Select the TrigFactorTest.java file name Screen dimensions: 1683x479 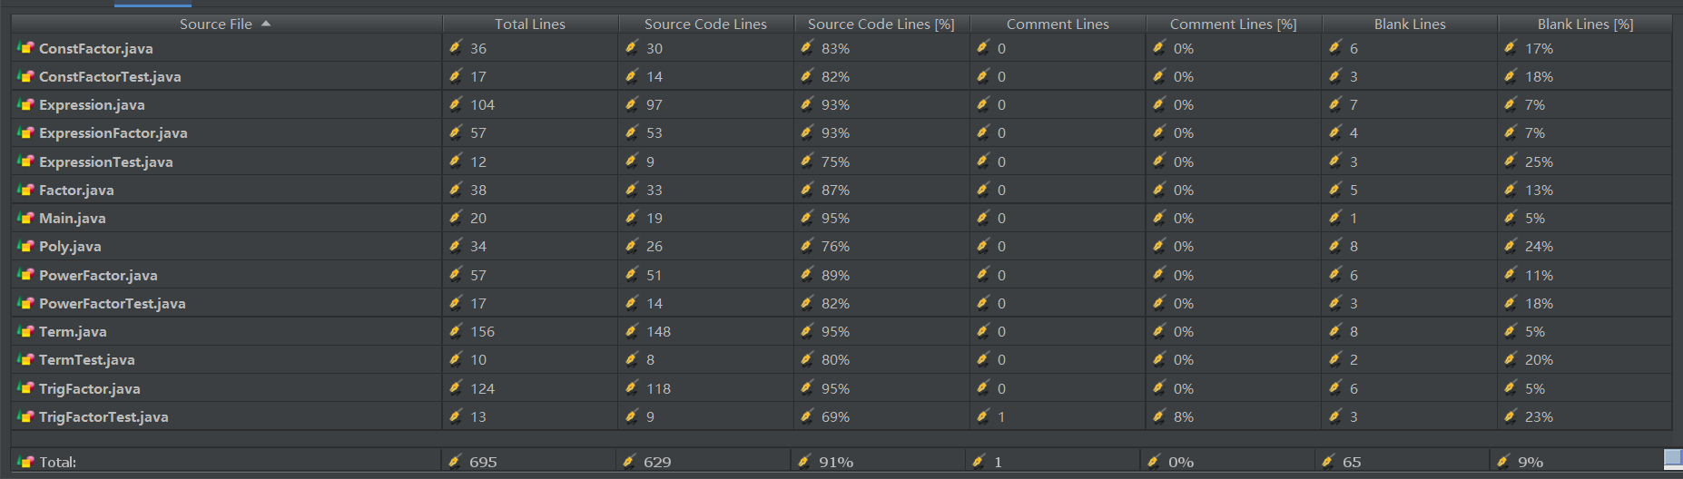coord(103,417)
